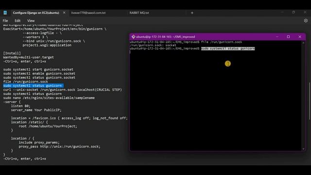The width and height of the screenshot is (311, 175).
Task: Click 'sudo systemctl start gunicorn.socket' line
Action: (38, 70)
